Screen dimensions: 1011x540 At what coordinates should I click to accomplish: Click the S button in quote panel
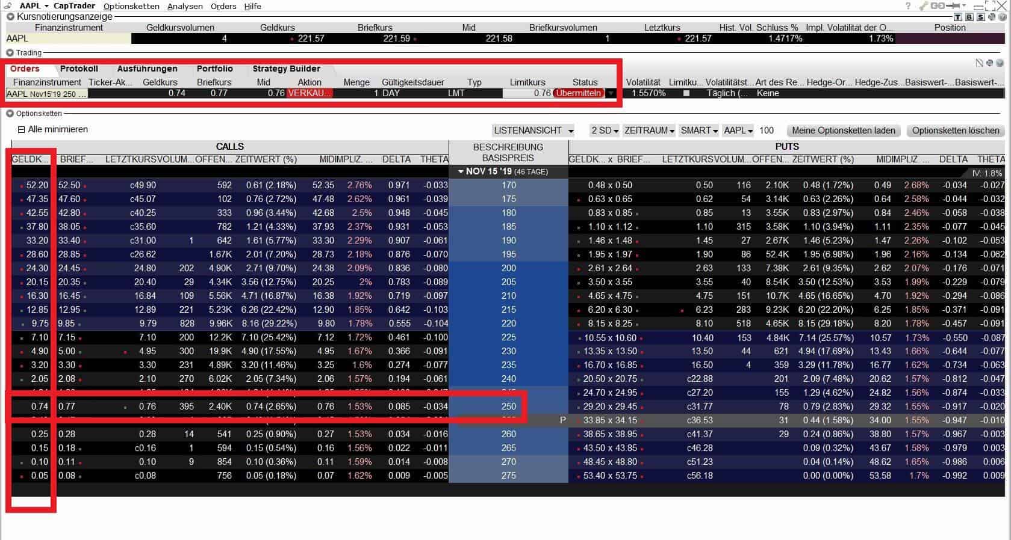[x=980, y=17]
